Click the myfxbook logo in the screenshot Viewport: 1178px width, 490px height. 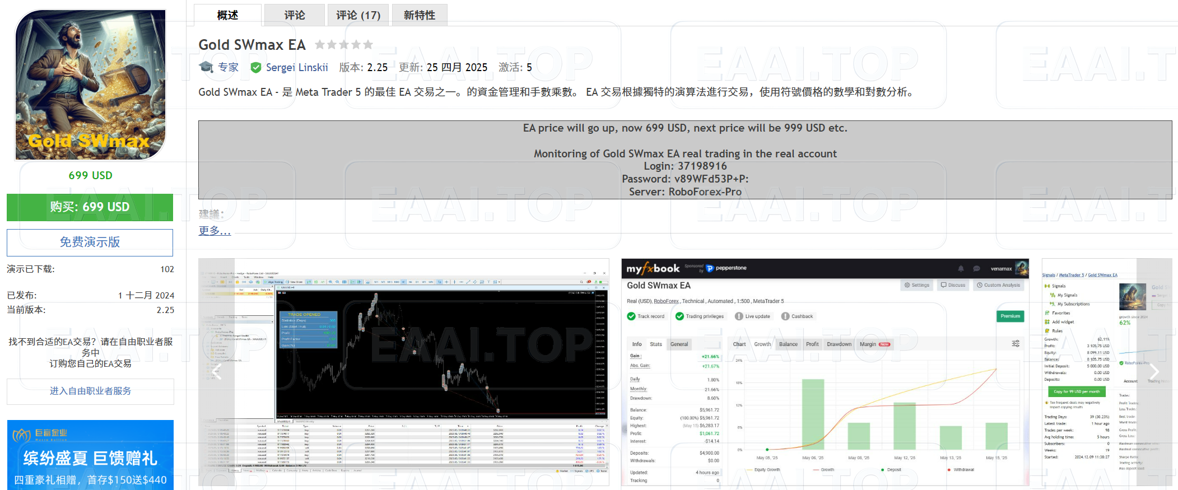tap(653, 268)
